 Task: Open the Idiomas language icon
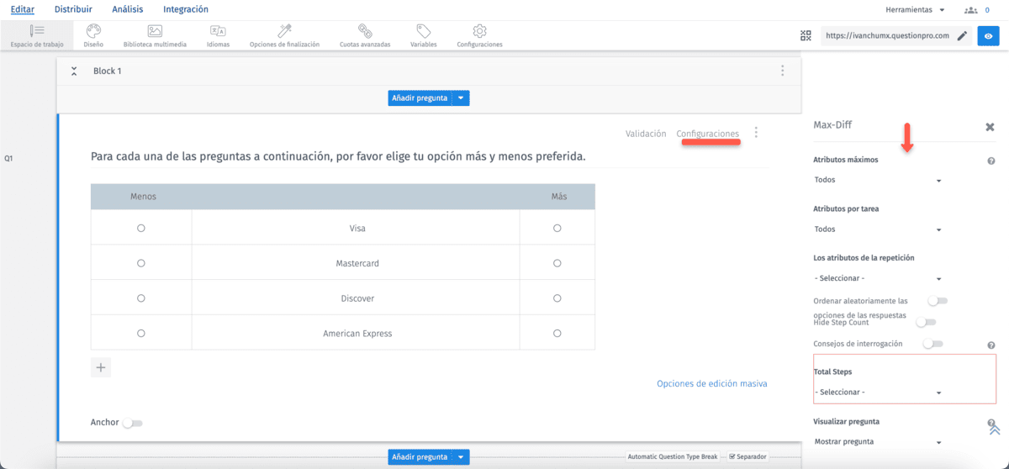coord(218,31)
